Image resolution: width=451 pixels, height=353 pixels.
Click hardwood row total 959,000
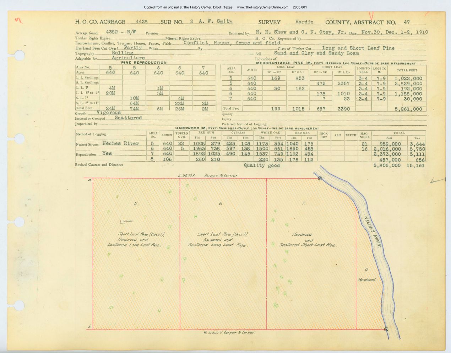(390, 144)
